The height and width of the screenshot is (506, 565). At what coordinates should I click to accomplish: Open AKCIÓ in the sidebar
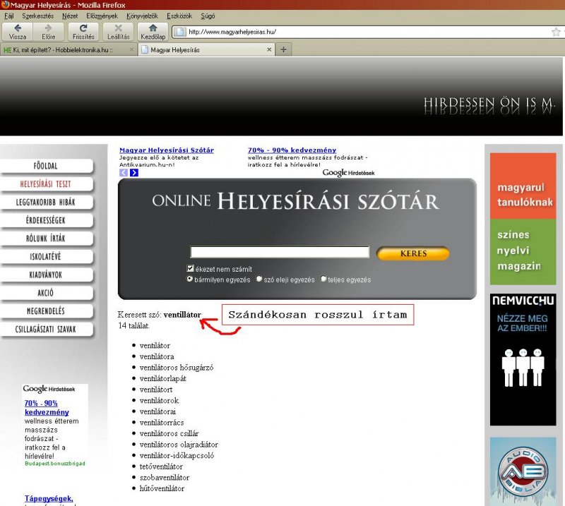click(46, 293)
